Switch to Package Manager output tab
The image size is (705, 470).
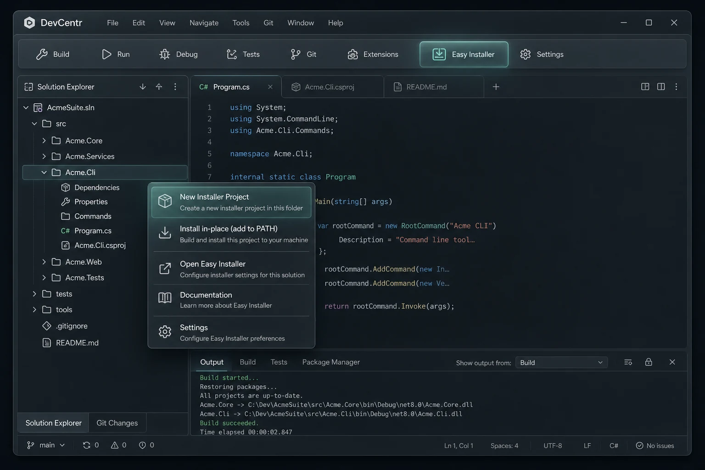click(x=331, y=362)
